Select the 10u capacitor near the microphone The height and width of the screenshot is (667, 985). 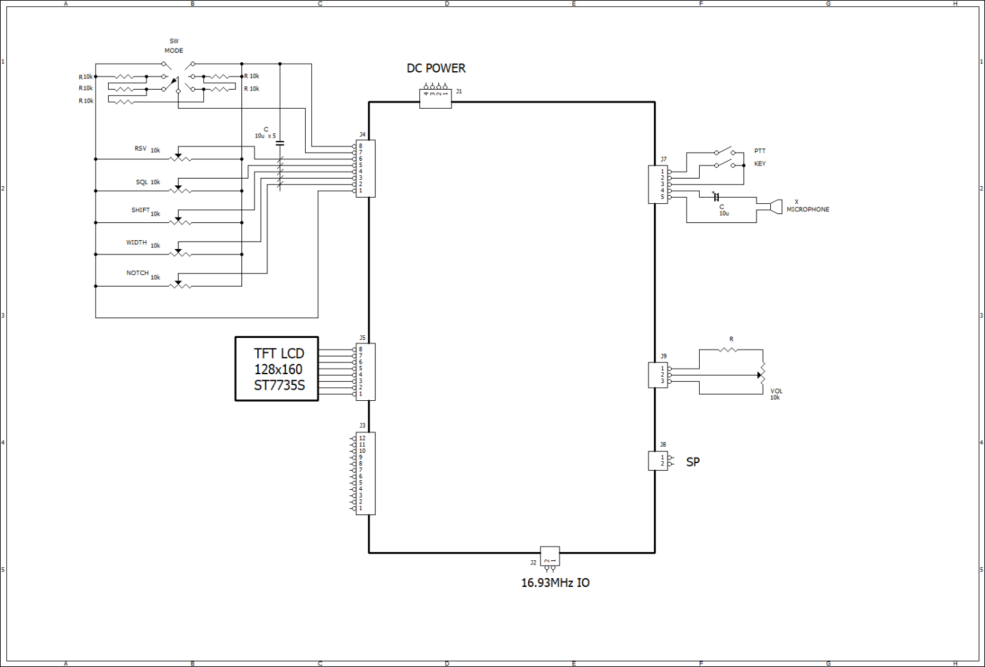pyautogui.click(x=717, y=197)
